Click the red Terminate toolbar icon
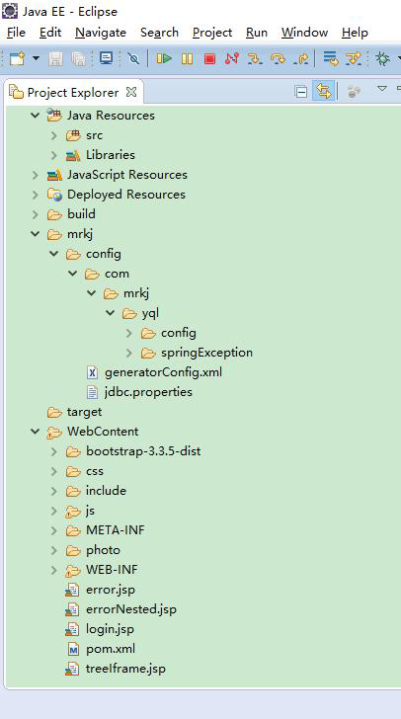This screenshot has height=719, width=401. [209, 58]
